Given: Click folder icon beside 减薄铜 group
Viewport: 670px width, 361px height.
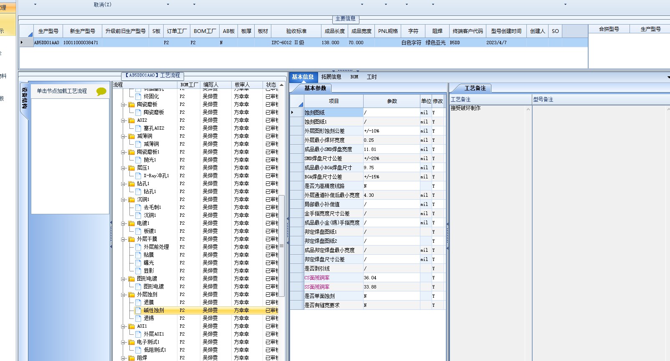Looking at the screenshot, I should point(132,136).
